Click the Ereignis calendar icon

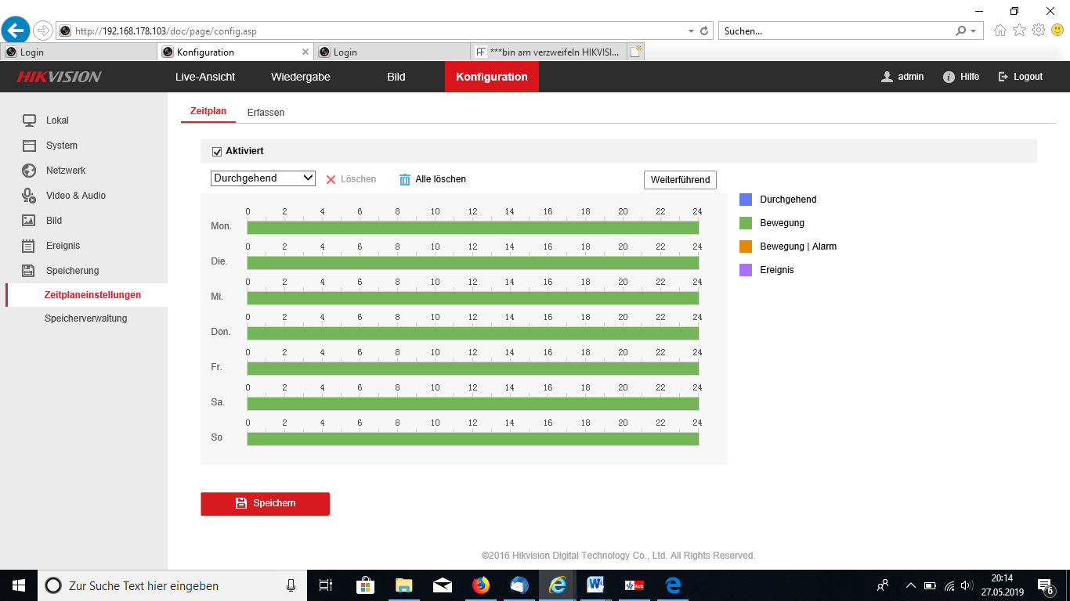point(29,246)
